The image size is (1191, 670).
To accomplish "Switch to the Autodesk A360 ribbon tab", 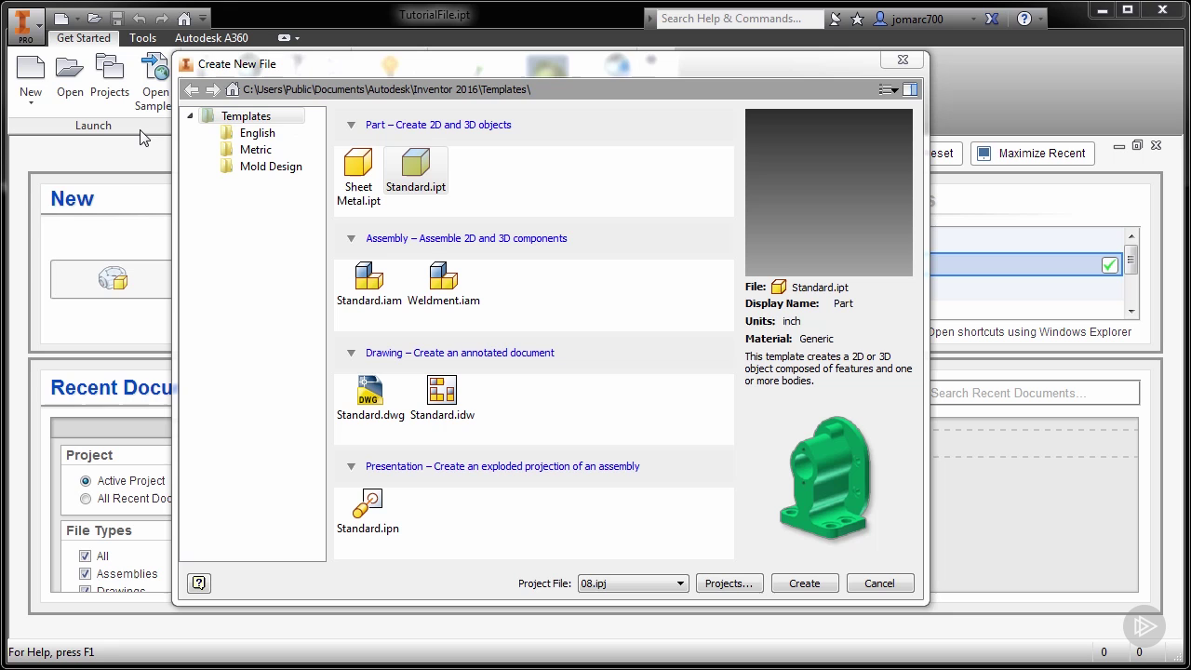I will point(211,38).
